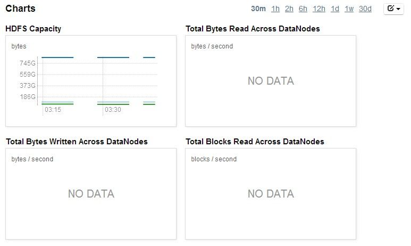Open Total Blocks Read Across DataNodes title
Viewport: 411px width, 246px height.
(x=255, y=142)
